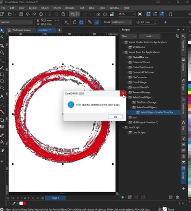The image size is (191, 211).
Task: Add a new document tab with plus
Action: [x=60, y=30]
